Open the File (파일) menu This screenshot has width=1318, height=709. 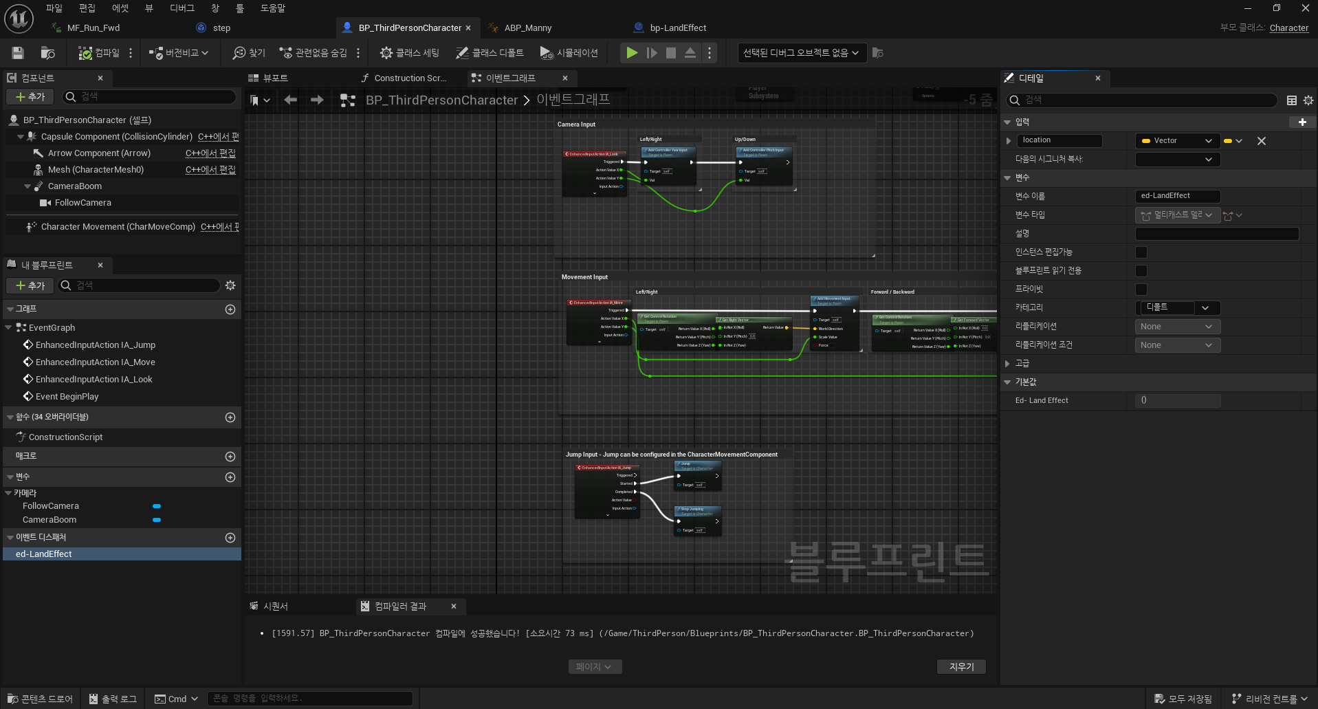point(54,8)
